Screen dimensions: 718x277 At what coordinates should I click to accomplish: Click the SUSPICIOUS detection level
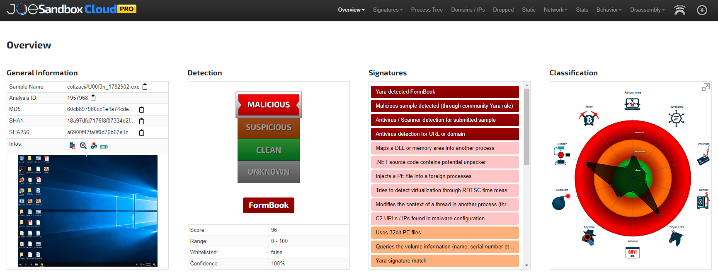(269, 128)
